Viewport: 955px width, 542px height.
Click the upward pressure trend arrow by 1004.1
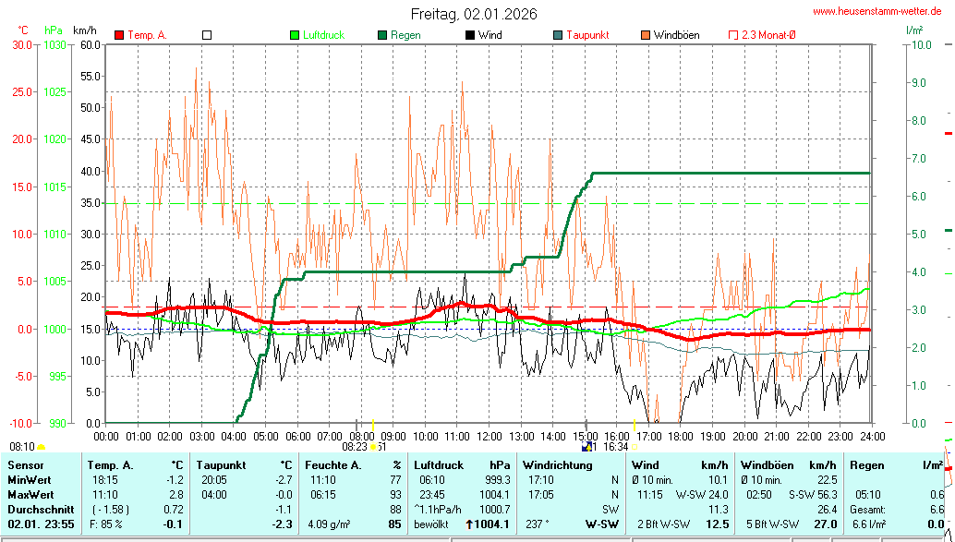pos(470,524)
